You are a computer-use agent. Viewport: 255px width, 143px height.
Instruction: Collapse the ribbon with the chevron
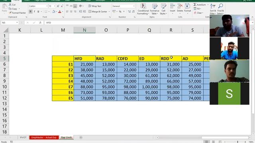(252, 17)
